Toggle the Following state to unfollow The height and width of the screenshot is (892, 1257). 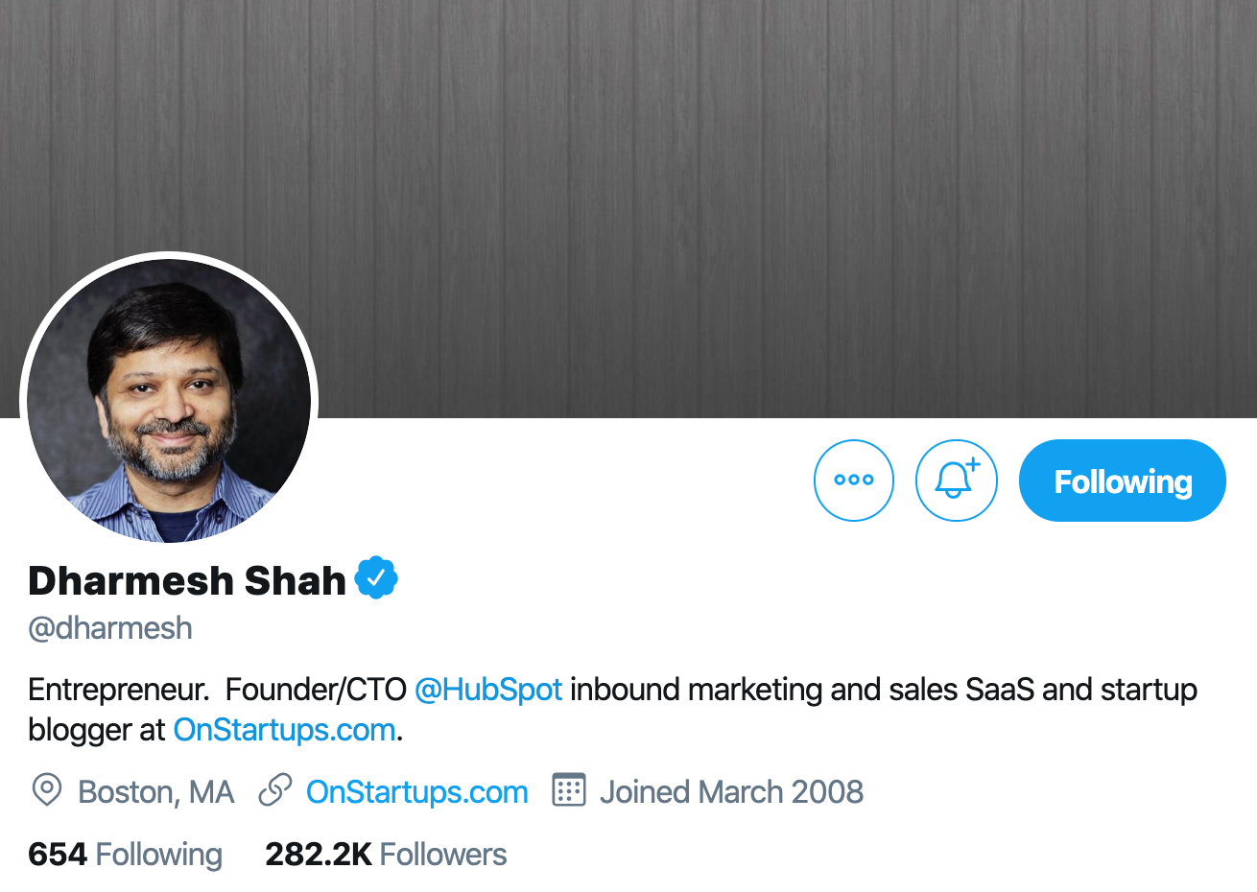point(1121,480)
